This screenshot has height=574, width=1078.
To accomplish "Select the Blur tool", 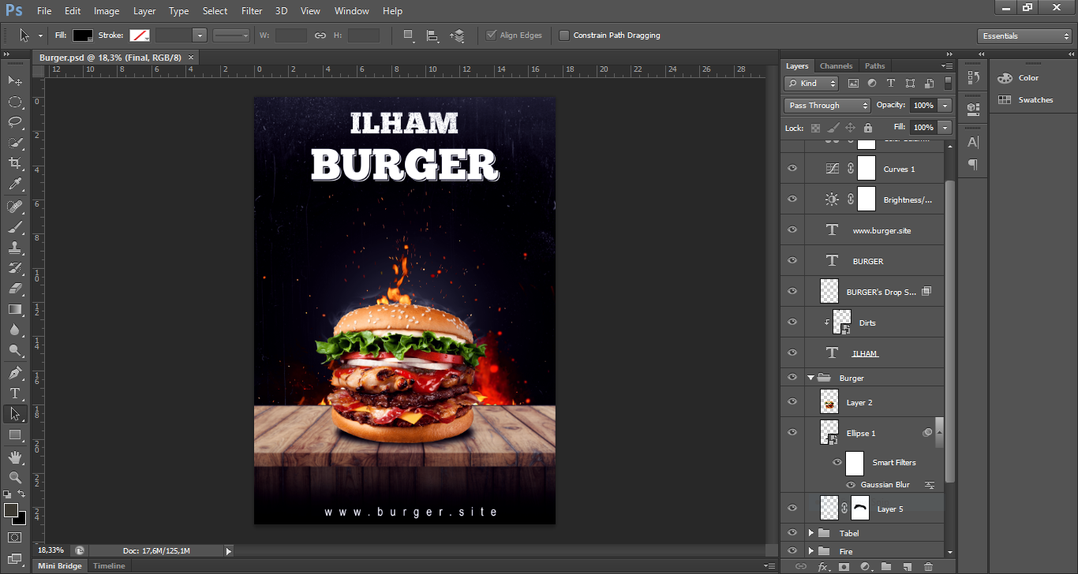I will pyautogui.click(x=15, y=330).
